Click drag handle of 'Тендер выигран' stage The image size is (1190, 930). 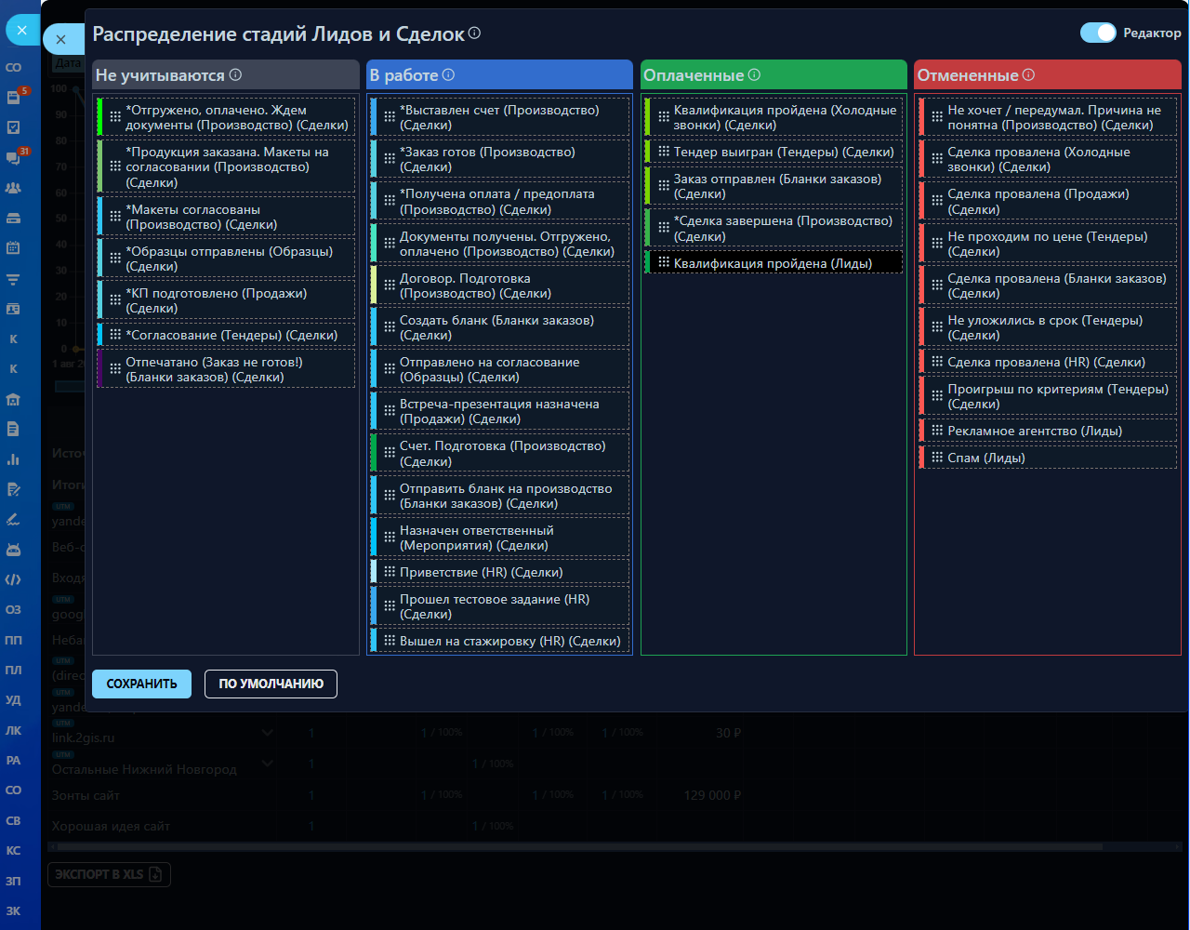(x=663, y=152)
